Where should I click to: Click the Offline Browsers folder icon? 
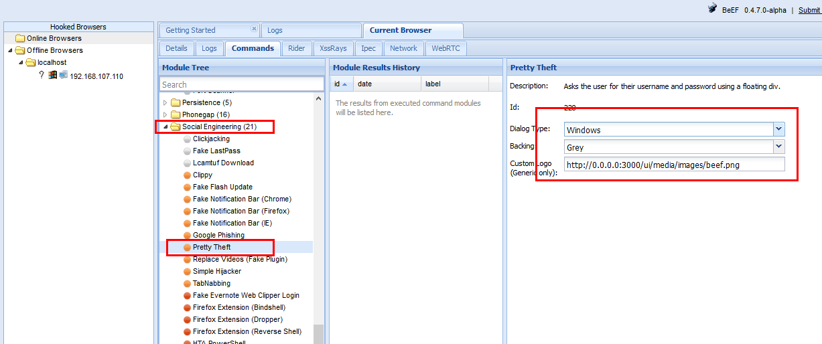coord(20,50)
